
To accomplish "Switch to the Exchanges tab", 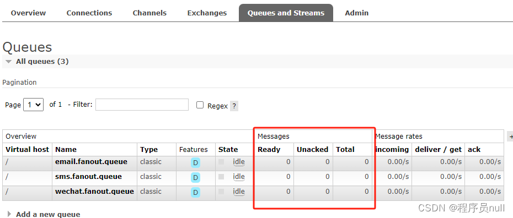I will (207, 13).
